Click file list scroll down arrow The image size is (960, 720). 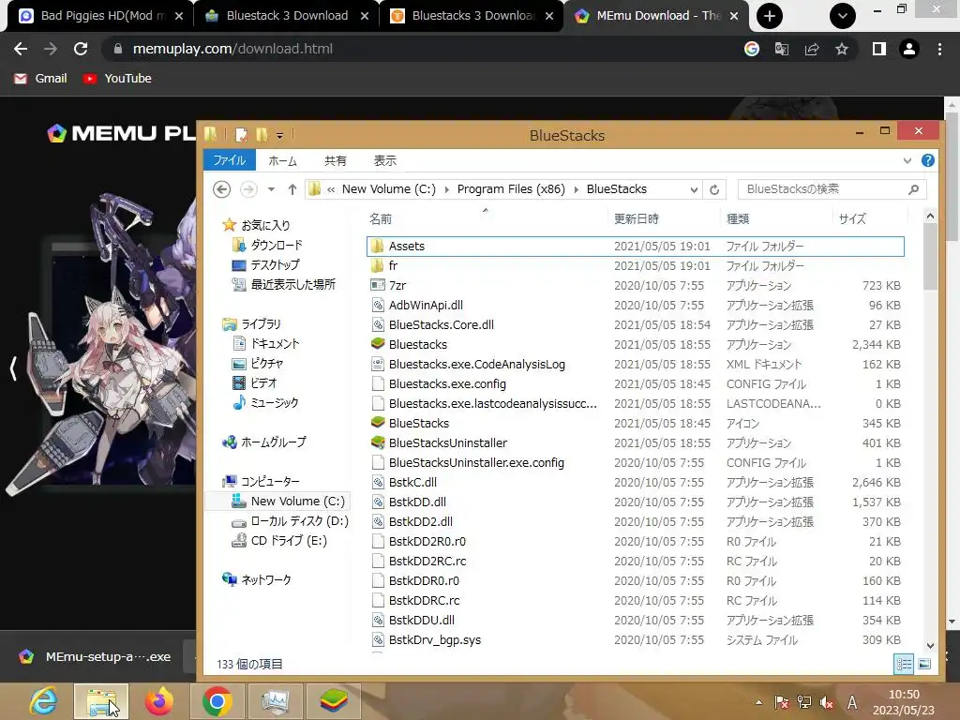tap(930, 645)
